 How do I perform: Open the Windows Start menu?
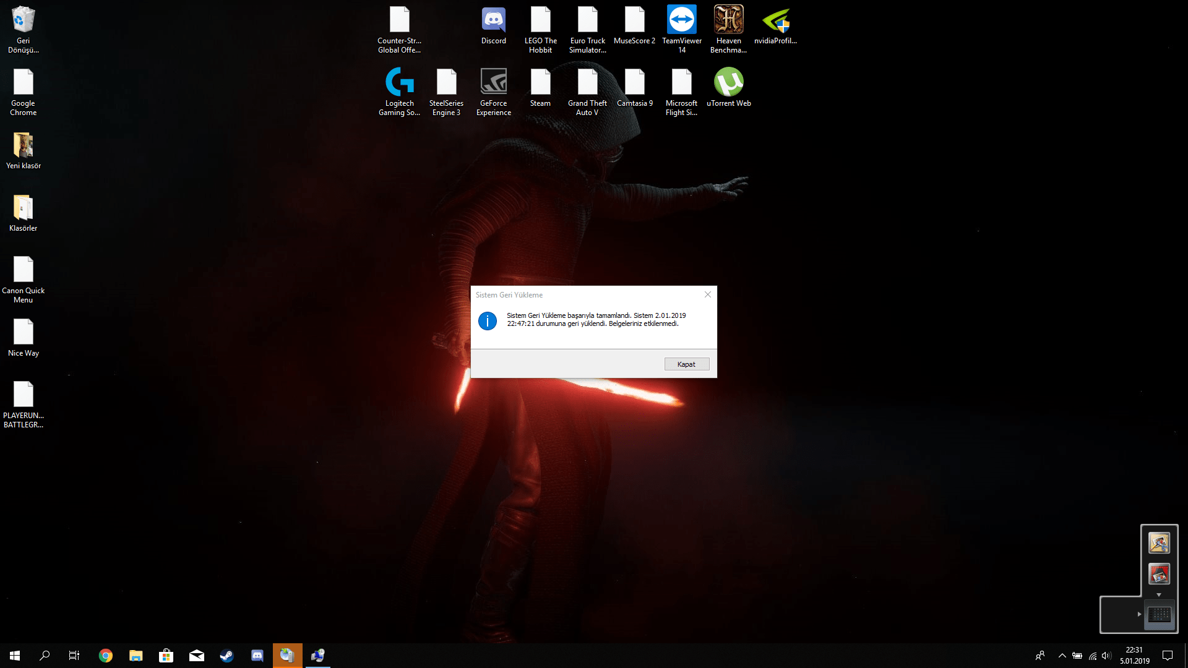click(15, 656)
